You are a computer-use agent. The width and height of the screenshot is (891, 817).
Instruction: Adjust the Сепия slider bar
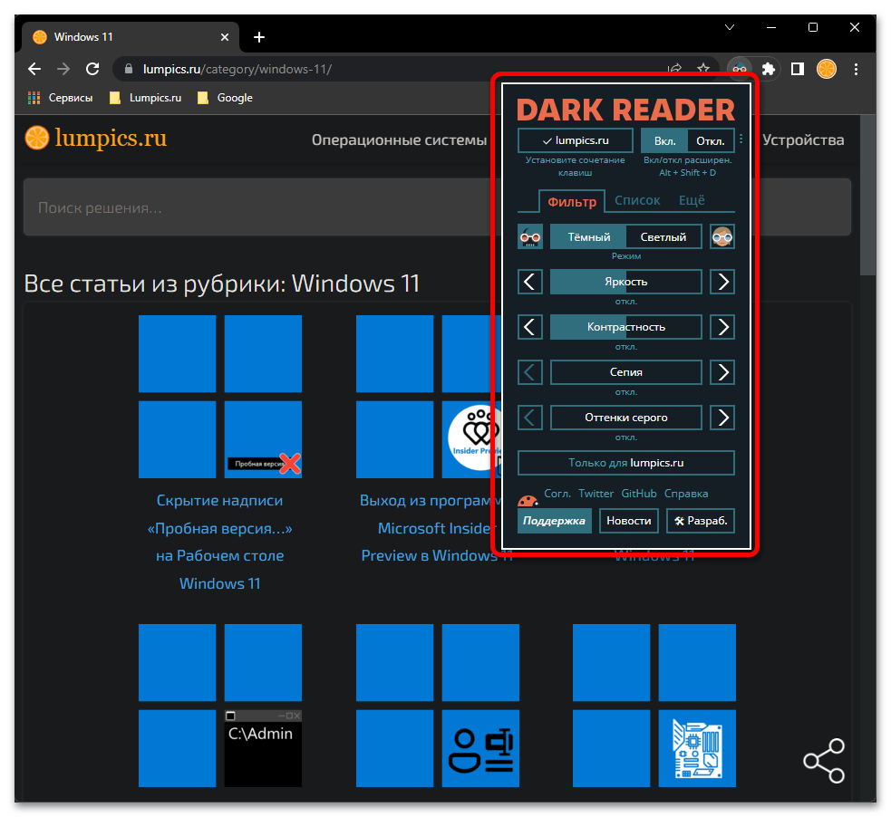click(625, 372)
